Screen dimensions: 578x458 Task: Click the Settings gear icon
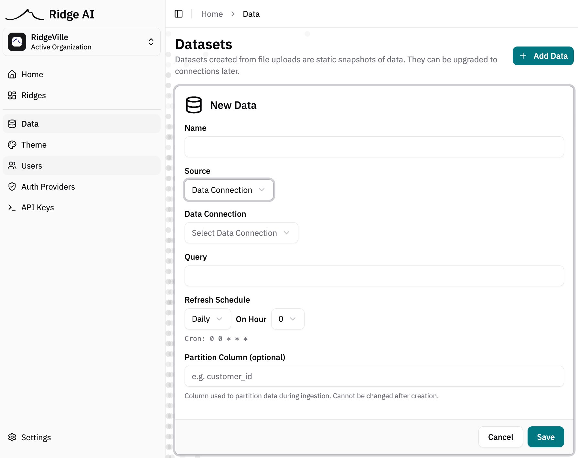[12, 437]
